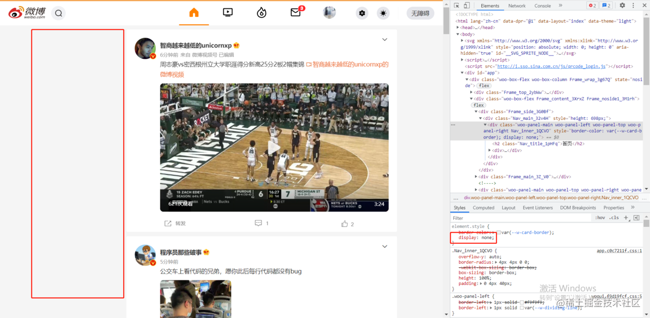The height and width of the screenshot is (318, 650).
Task: Open the hot trending flame icon
Action: pos(262,13)
